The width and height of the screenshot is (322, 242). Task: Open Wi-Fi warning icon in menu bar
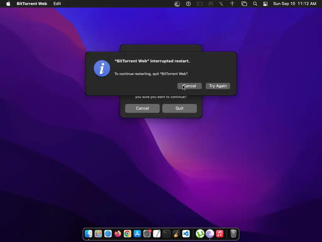coord(232,4)
